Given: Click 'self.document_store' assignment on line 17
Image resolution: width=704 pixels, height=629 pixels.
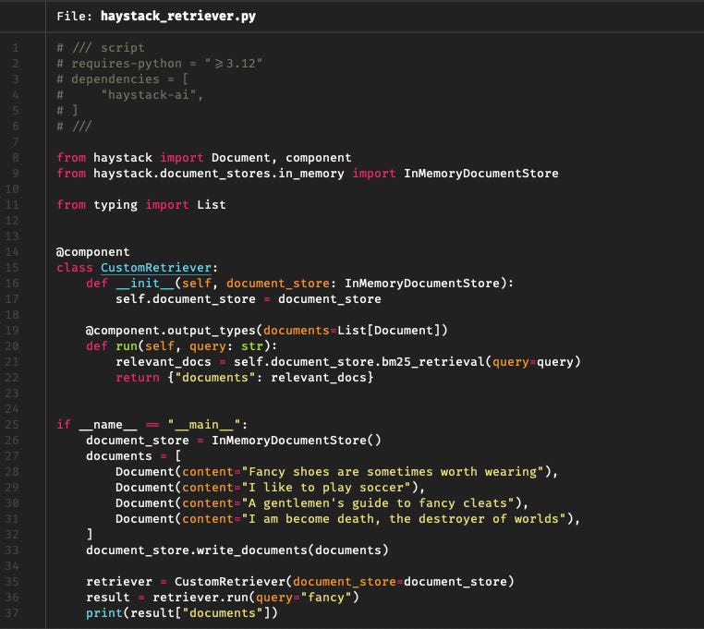Looking at the screenshot, I should click(186, 299).
